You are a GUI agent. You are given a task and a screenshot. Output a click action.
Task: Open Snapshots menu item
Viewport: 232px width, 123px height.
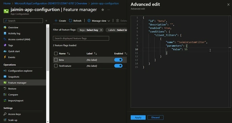click(13, 77)
